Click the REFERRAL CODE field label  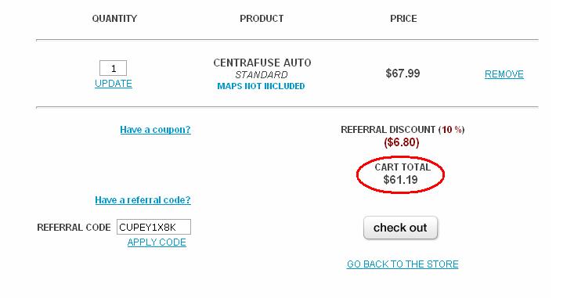click(x=74, y=228)
